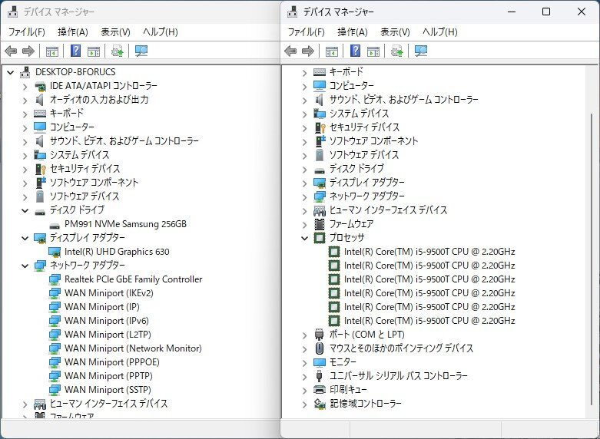Open 表示(V) menu in right window

pyautogui.click(x=395, y=32)
